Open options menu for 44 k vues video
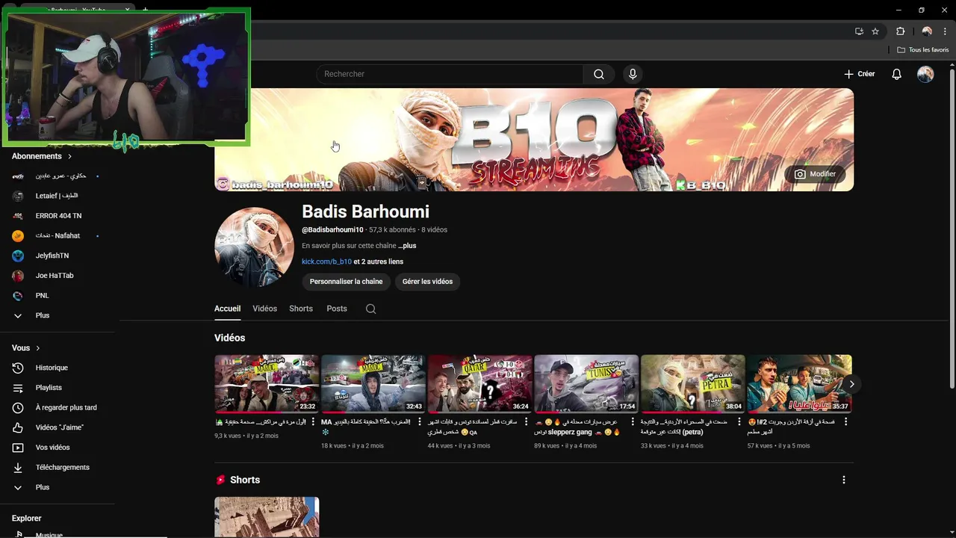The height and width of the screenshot is (538, 956). point(527,422)
